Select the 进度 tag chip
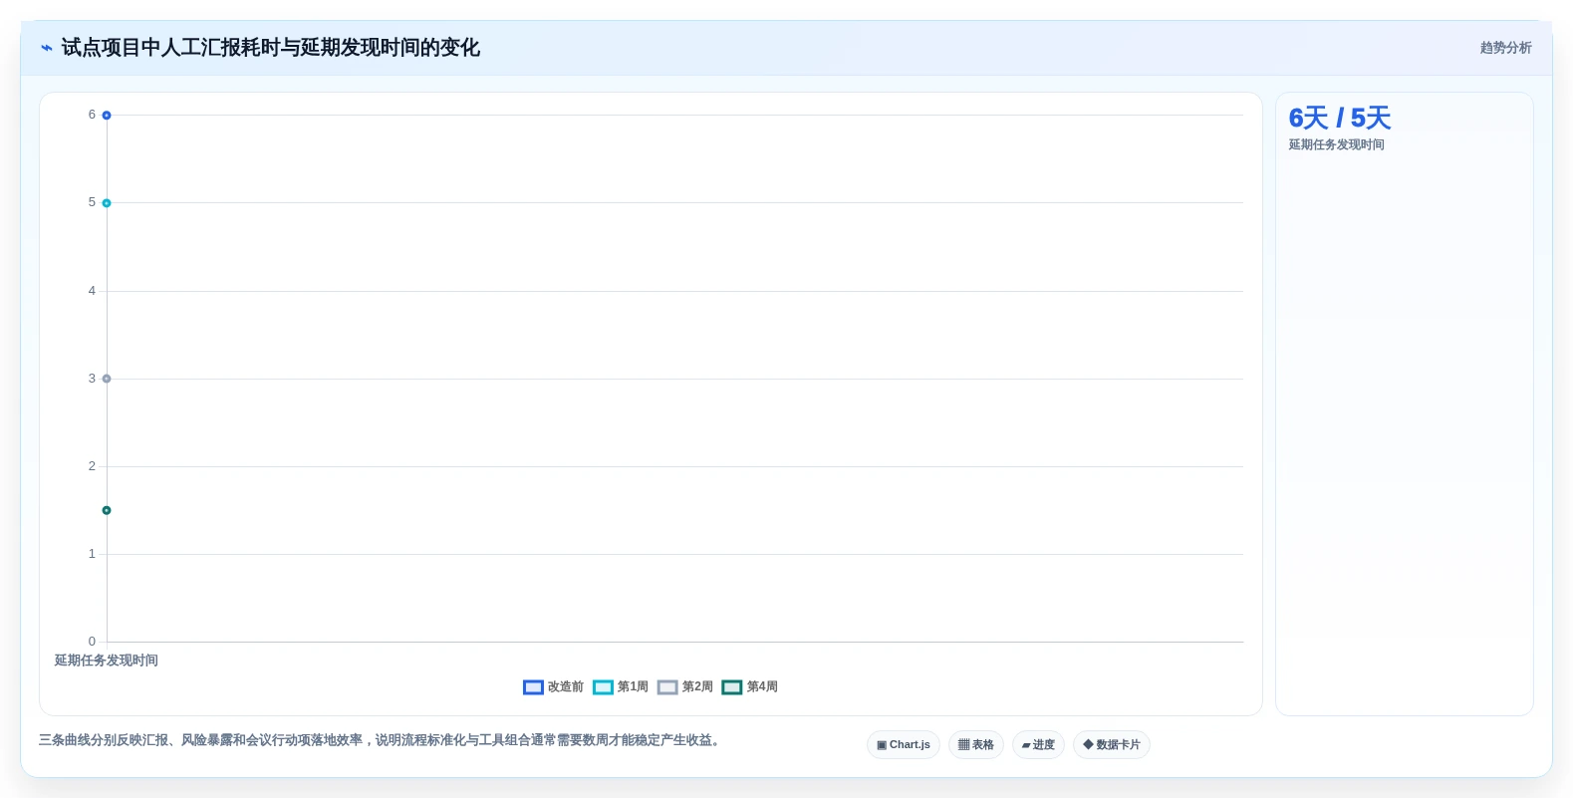 (x=1038, y=745)
